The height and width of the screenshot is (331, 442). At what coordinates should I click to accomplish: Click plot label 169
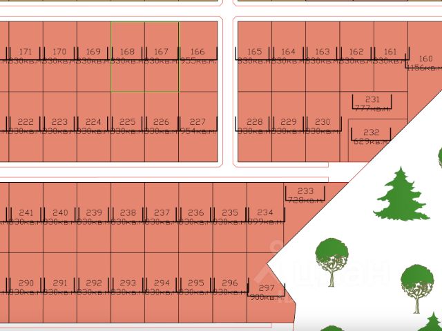(93, 52)
